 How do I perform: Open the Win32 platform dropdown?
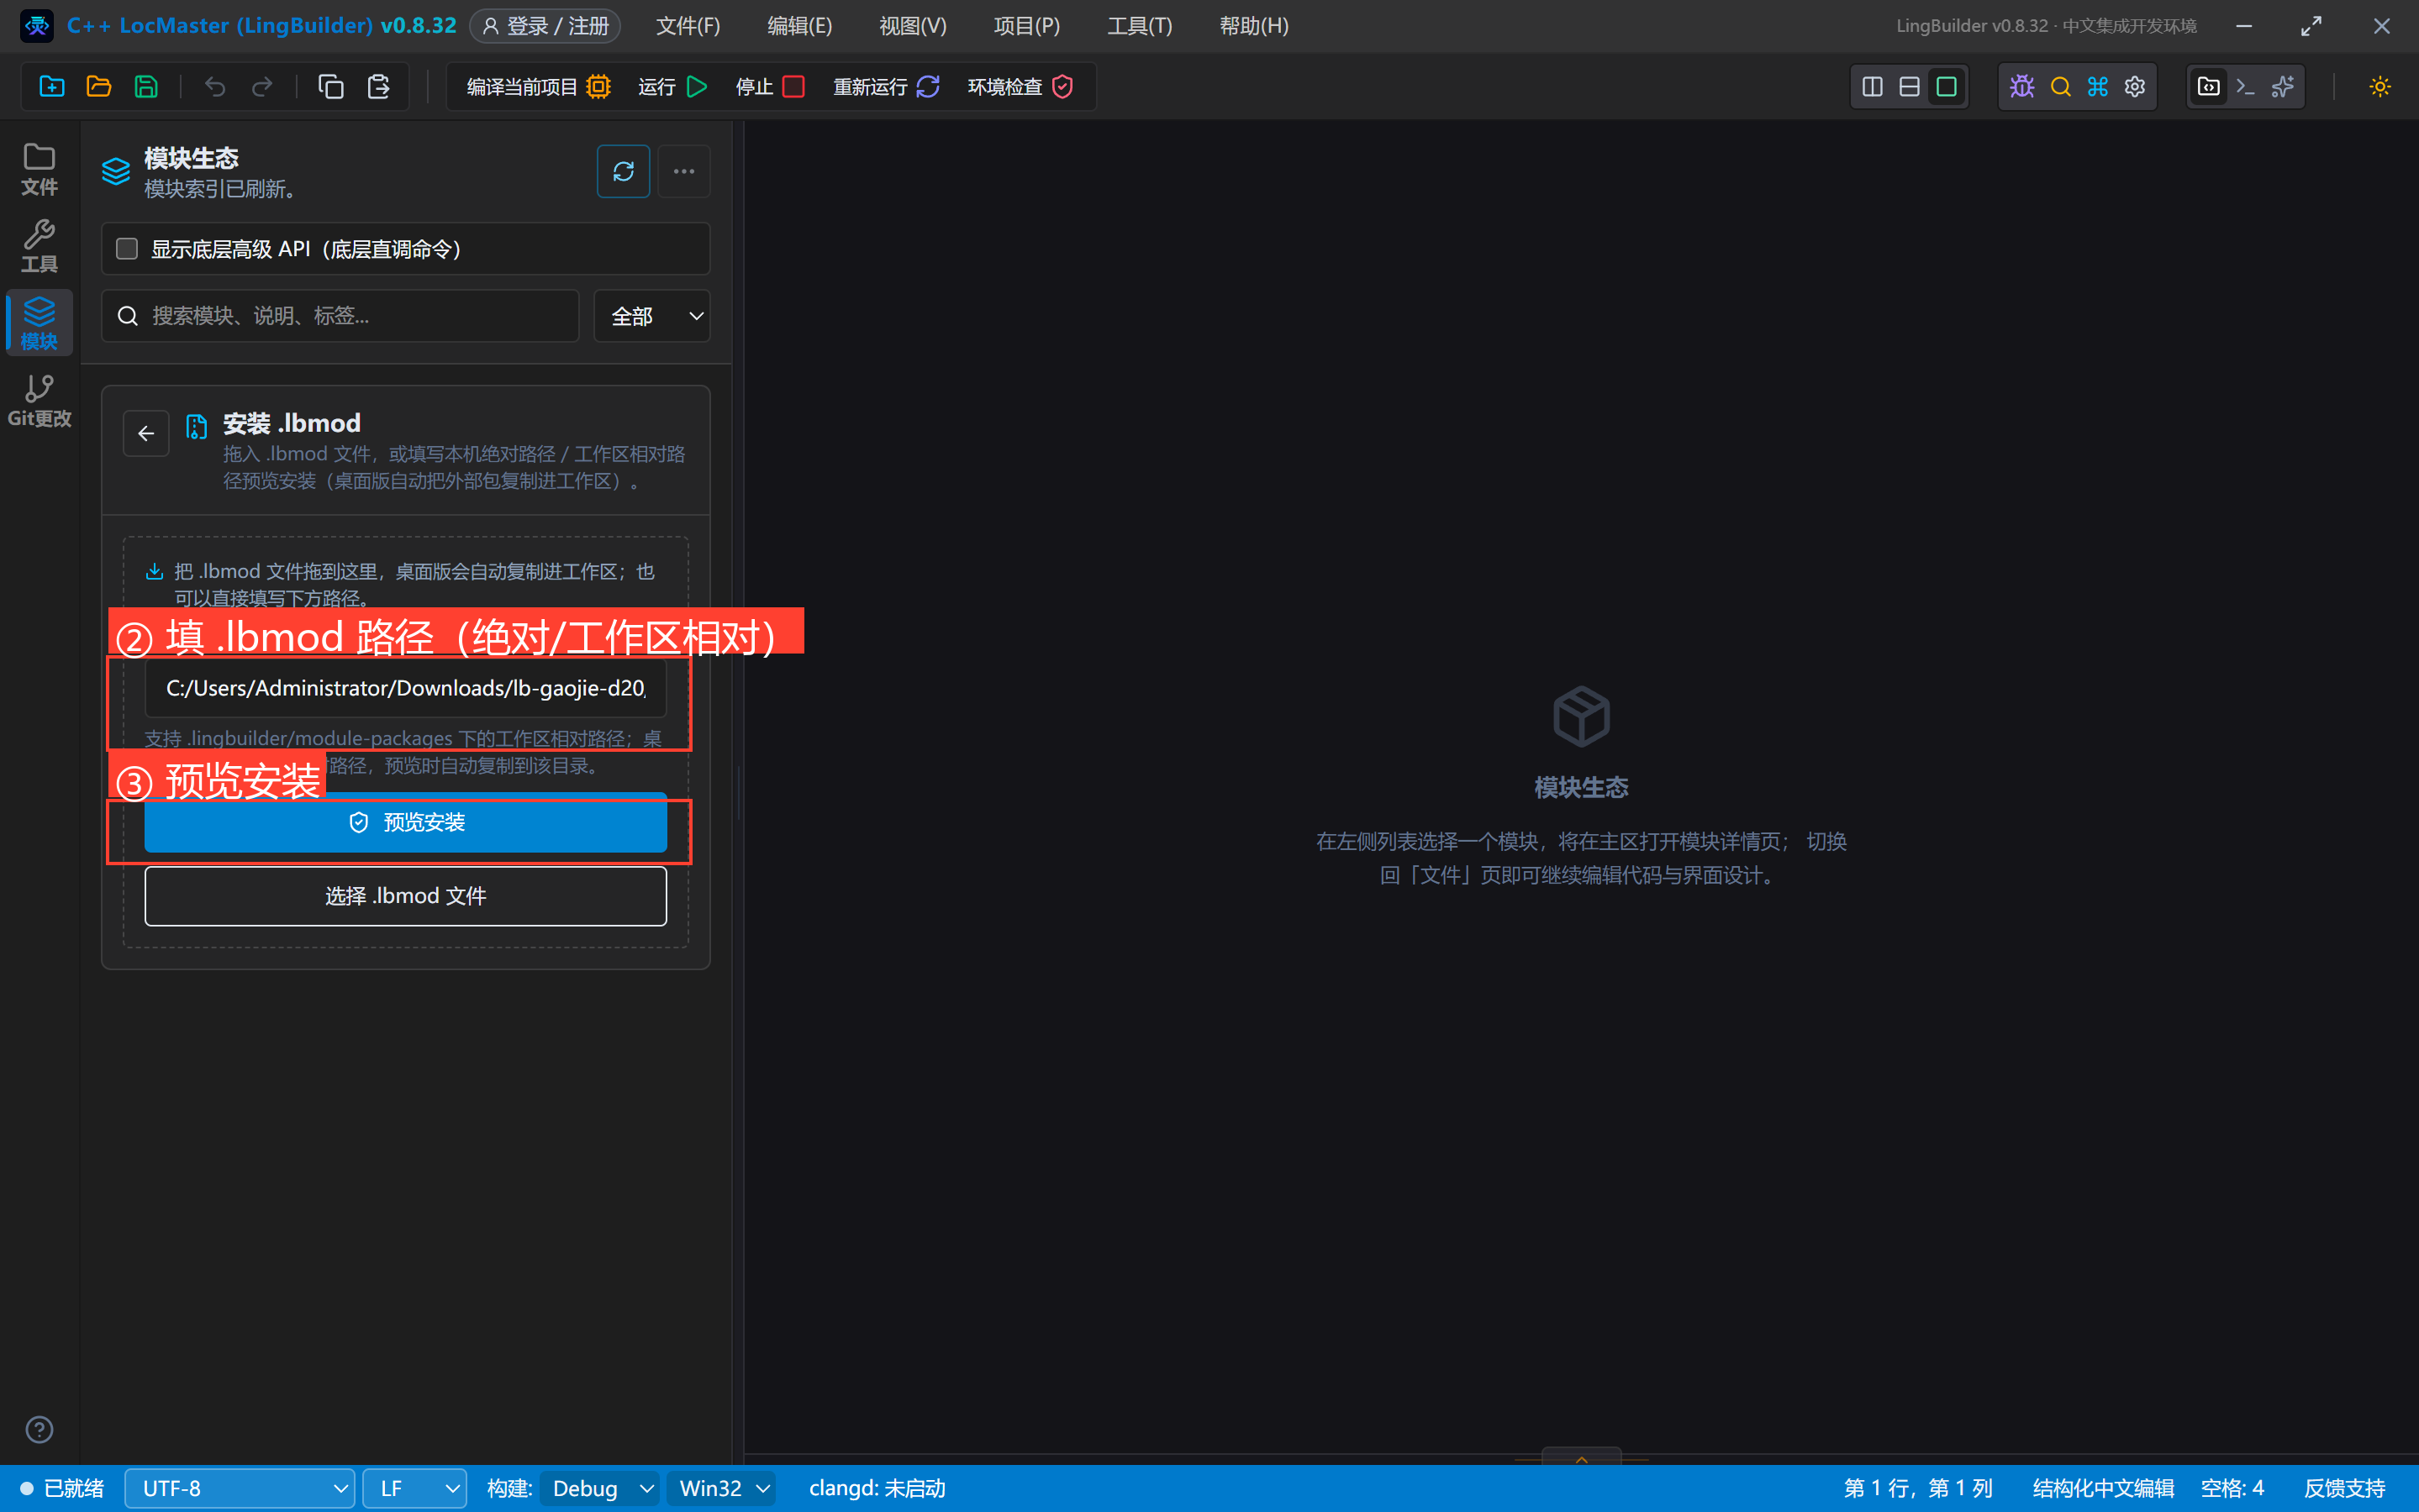722,1488
